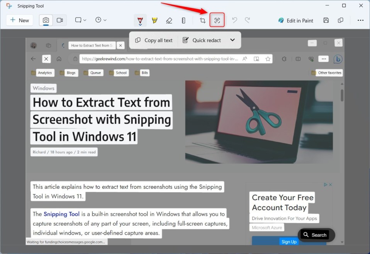Viewport: 370px width, 254px height.
Task: Click the scrollbar down arrow
Action: (342, 242)
